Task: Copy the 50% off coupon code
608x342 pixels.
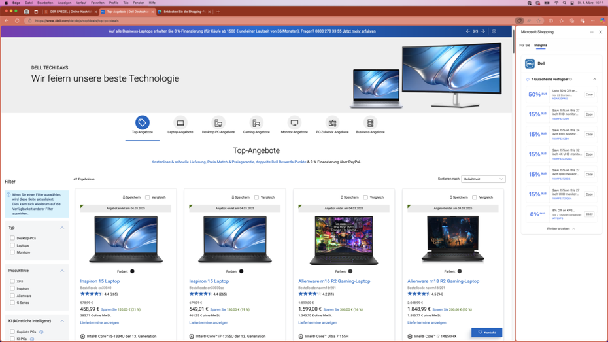Action: tap(590, 95)
